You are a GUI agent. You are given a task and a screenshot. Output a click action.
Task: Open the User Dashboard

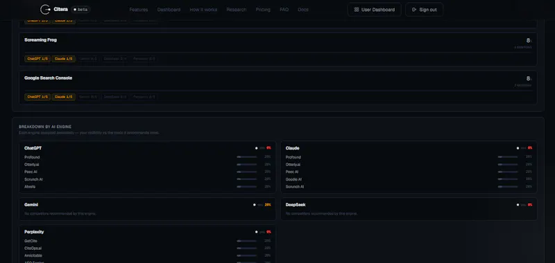point(375,10)
